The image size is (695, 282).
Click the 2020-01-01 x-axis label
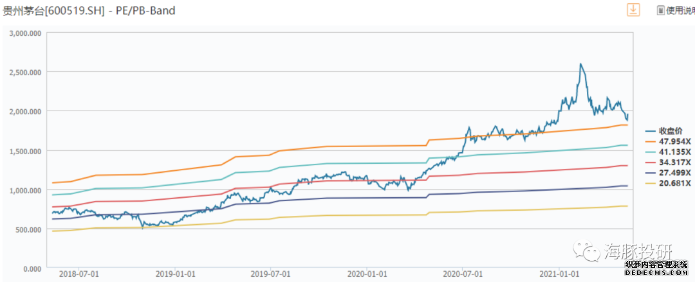click(367, 275)
